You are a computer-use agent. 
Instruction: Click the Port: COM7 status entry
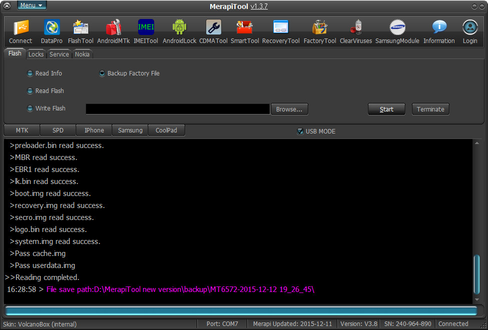222,324
